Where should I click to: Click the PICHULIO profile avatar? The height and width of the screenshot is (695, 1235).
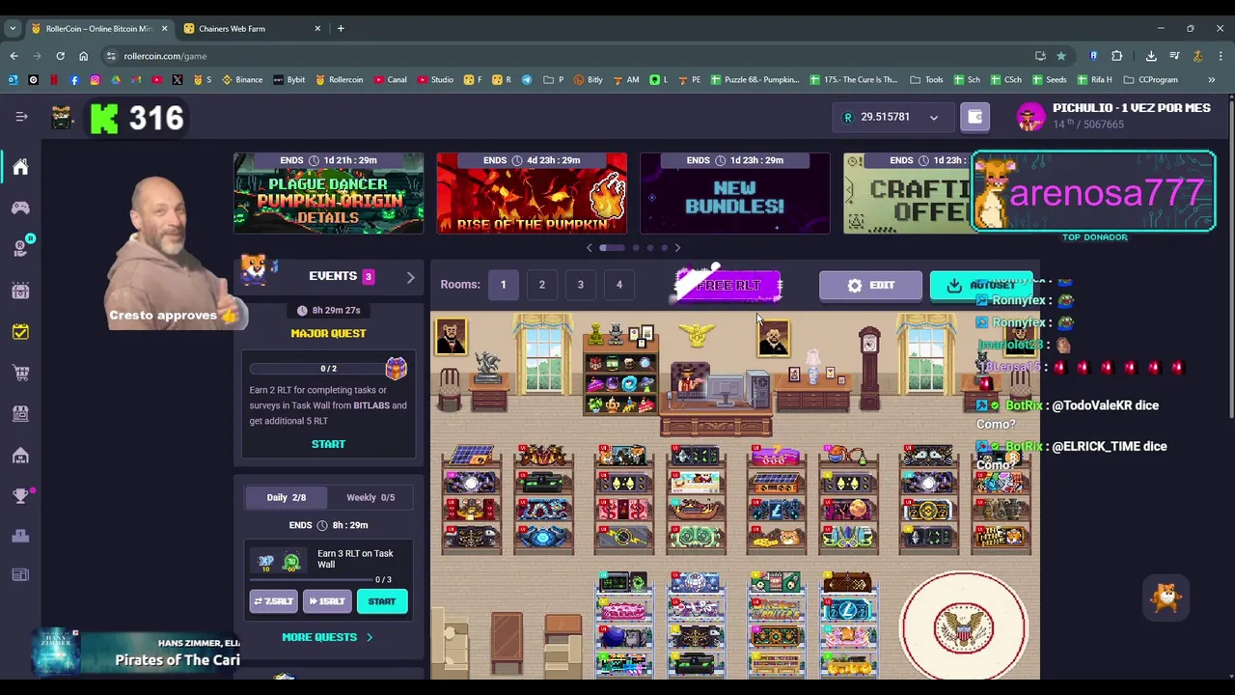(1030, 117)
